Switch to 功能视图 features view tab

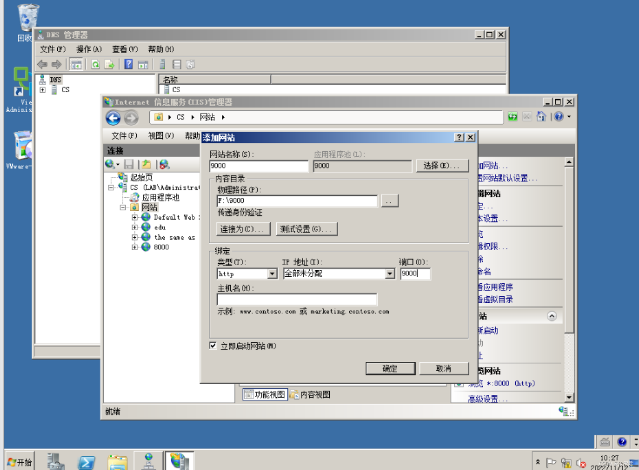pyautogui.click(x=265, y=395)
